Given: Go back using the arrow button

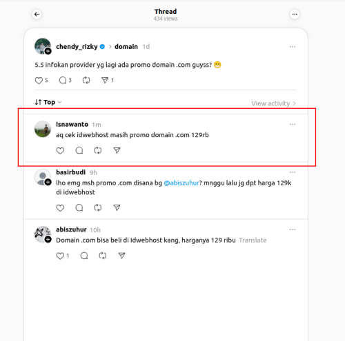Looking at the screenshot, I should (x=37, y=14).
